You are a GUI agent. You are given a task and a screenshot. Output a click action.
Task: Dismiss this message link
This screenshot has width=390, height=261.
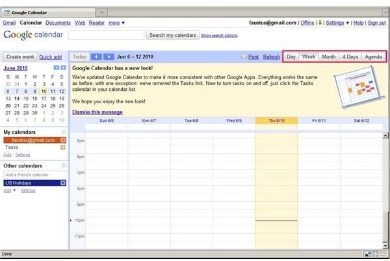[x=97, y=112]
